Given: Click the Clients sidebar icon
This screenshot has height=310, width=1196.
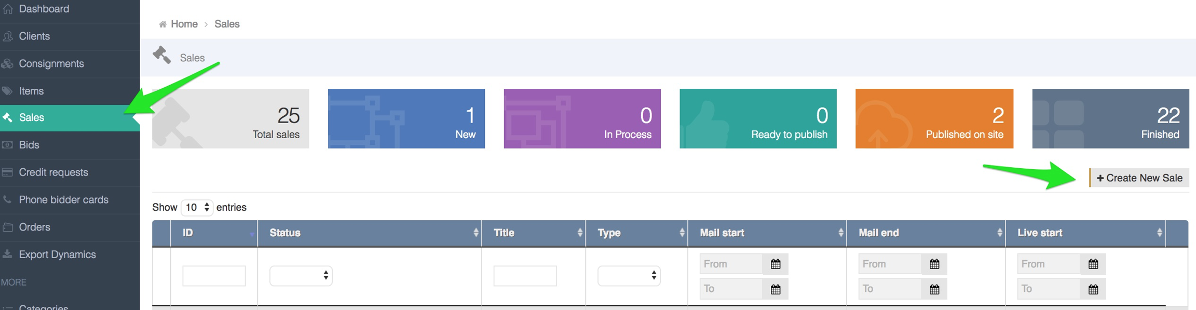Looking at the screenshot, I should point(8,36).
